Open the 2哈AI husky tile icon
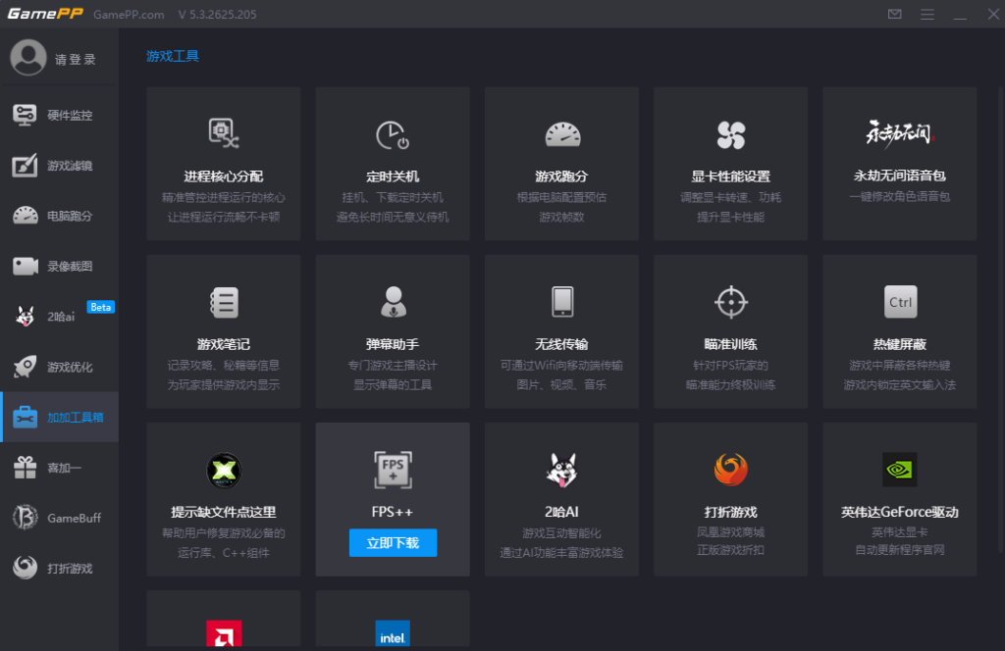The width and height of the screenshot is (1005, 651). click(x=562, y=470)
